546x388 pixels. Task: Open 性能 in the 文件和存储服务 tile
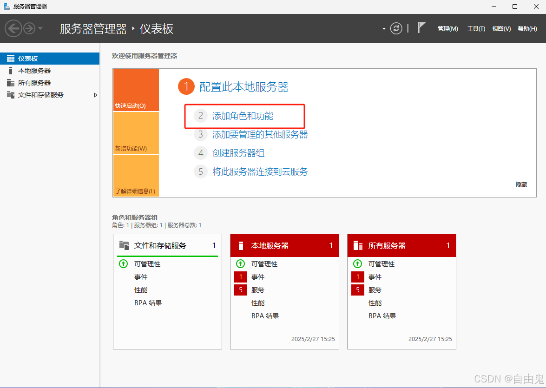(141, 290)
